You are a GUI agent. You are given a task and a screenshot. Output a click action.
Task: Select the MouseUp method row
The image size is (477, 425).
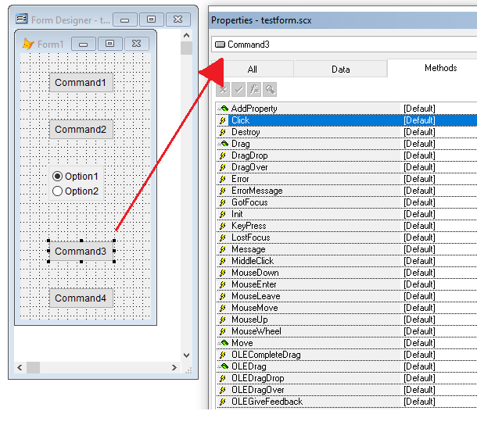[x=346, y=320]
